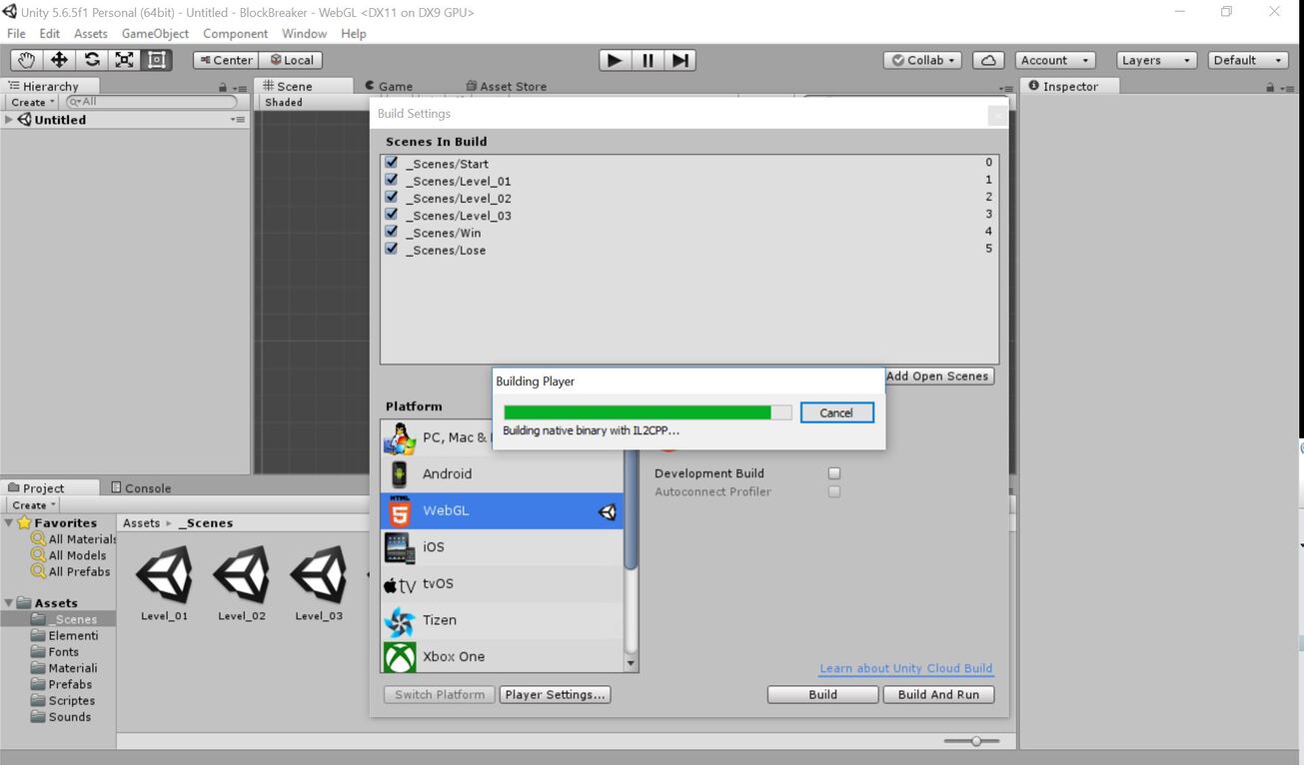Adjust the thumbnail size slider in Project panel

975,741
